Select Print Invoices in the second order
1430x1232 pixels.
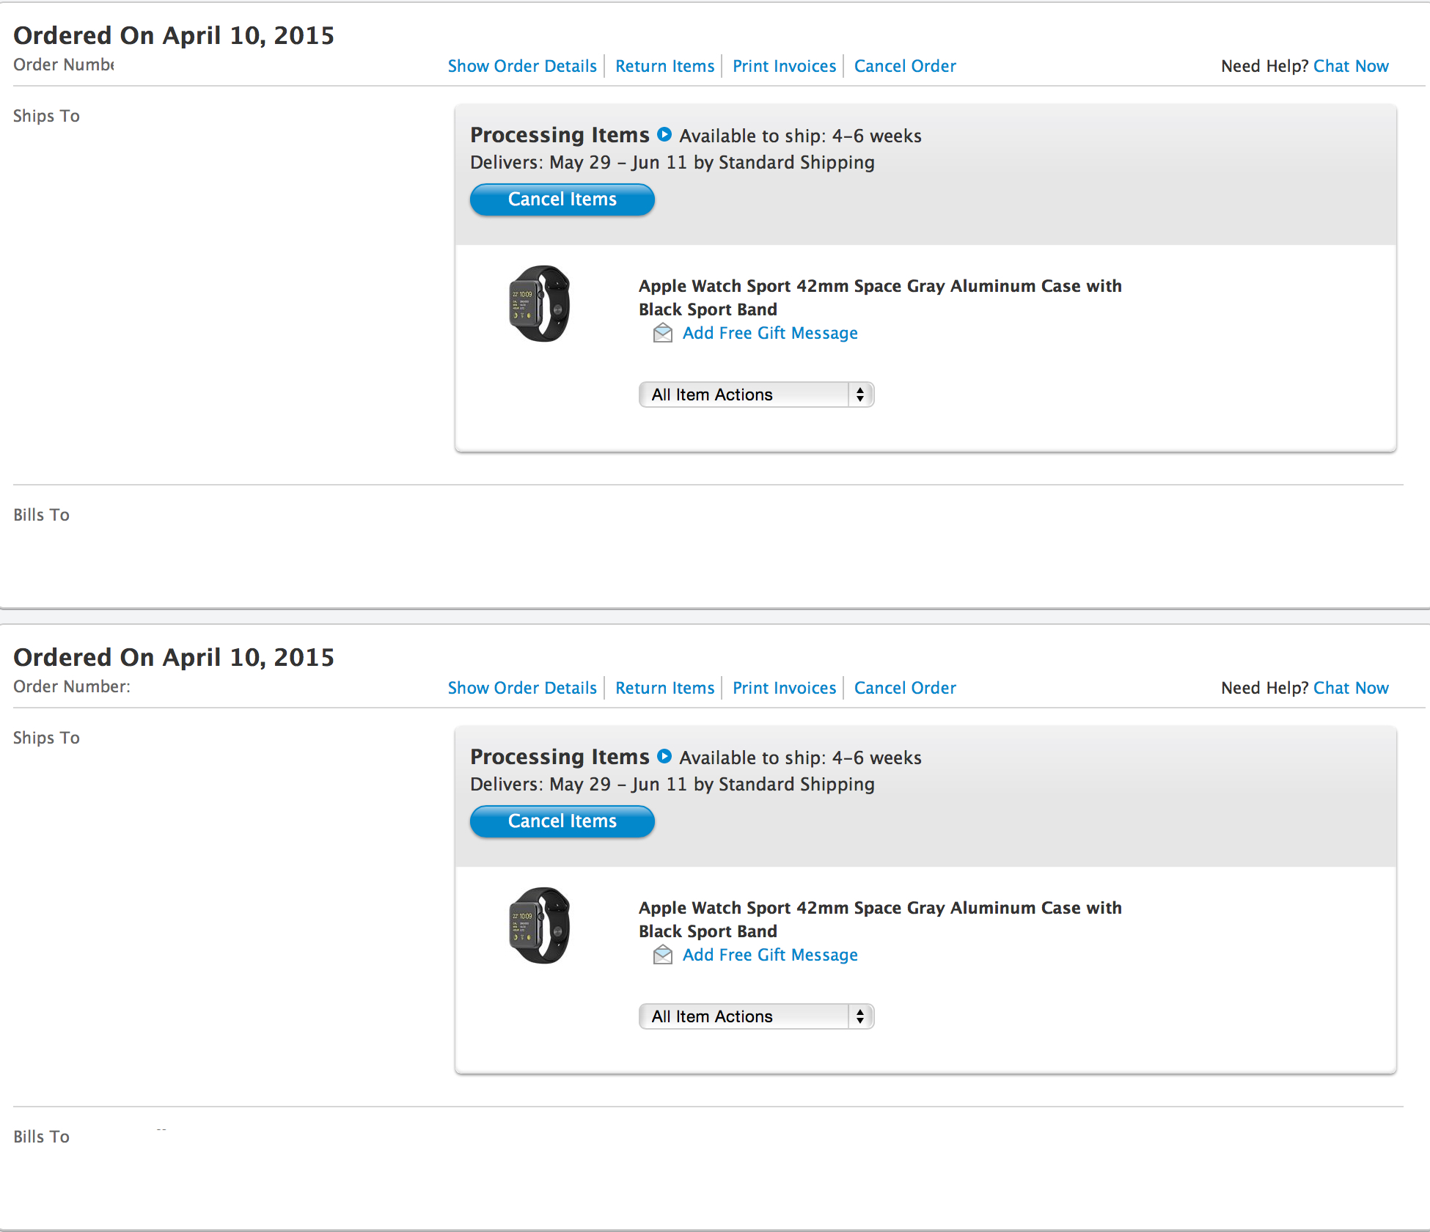784,688
